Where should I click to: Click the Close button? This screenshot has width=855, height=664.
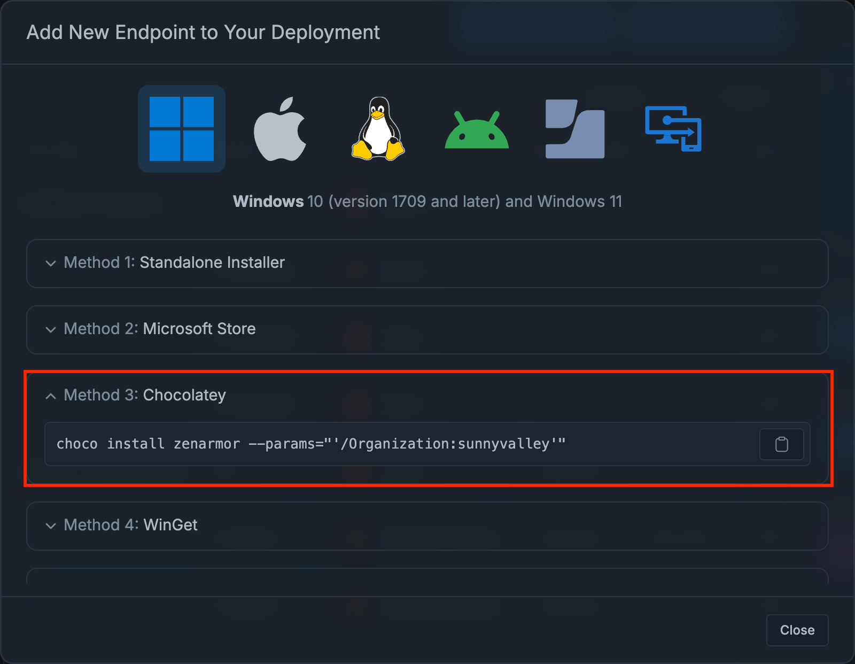click(x=797, y=630)
